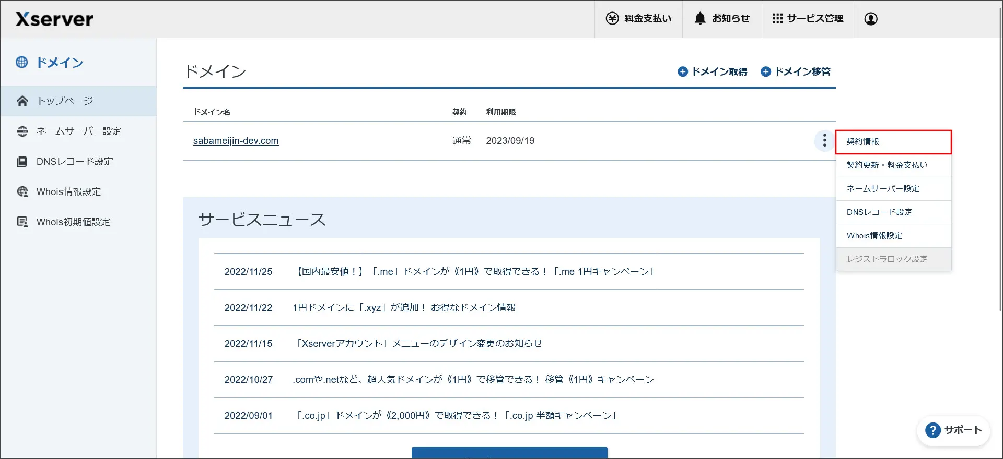Open お知らせ in the header
The height and width of the screenshot is (459, 1003).
click(x=721, y=19)
